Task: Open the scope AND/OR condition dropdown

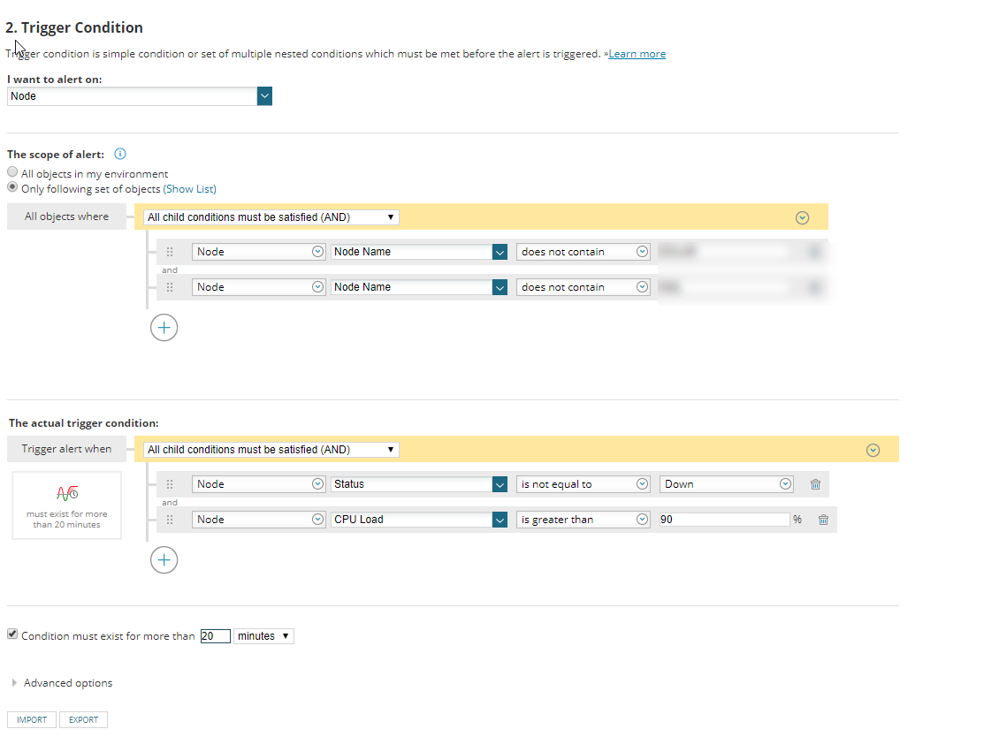Action: 271,217
